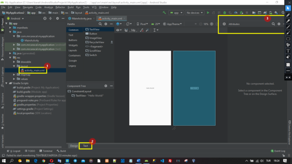Open search in the Palette panel
292x164 pixels.
(x=100, y=24)
